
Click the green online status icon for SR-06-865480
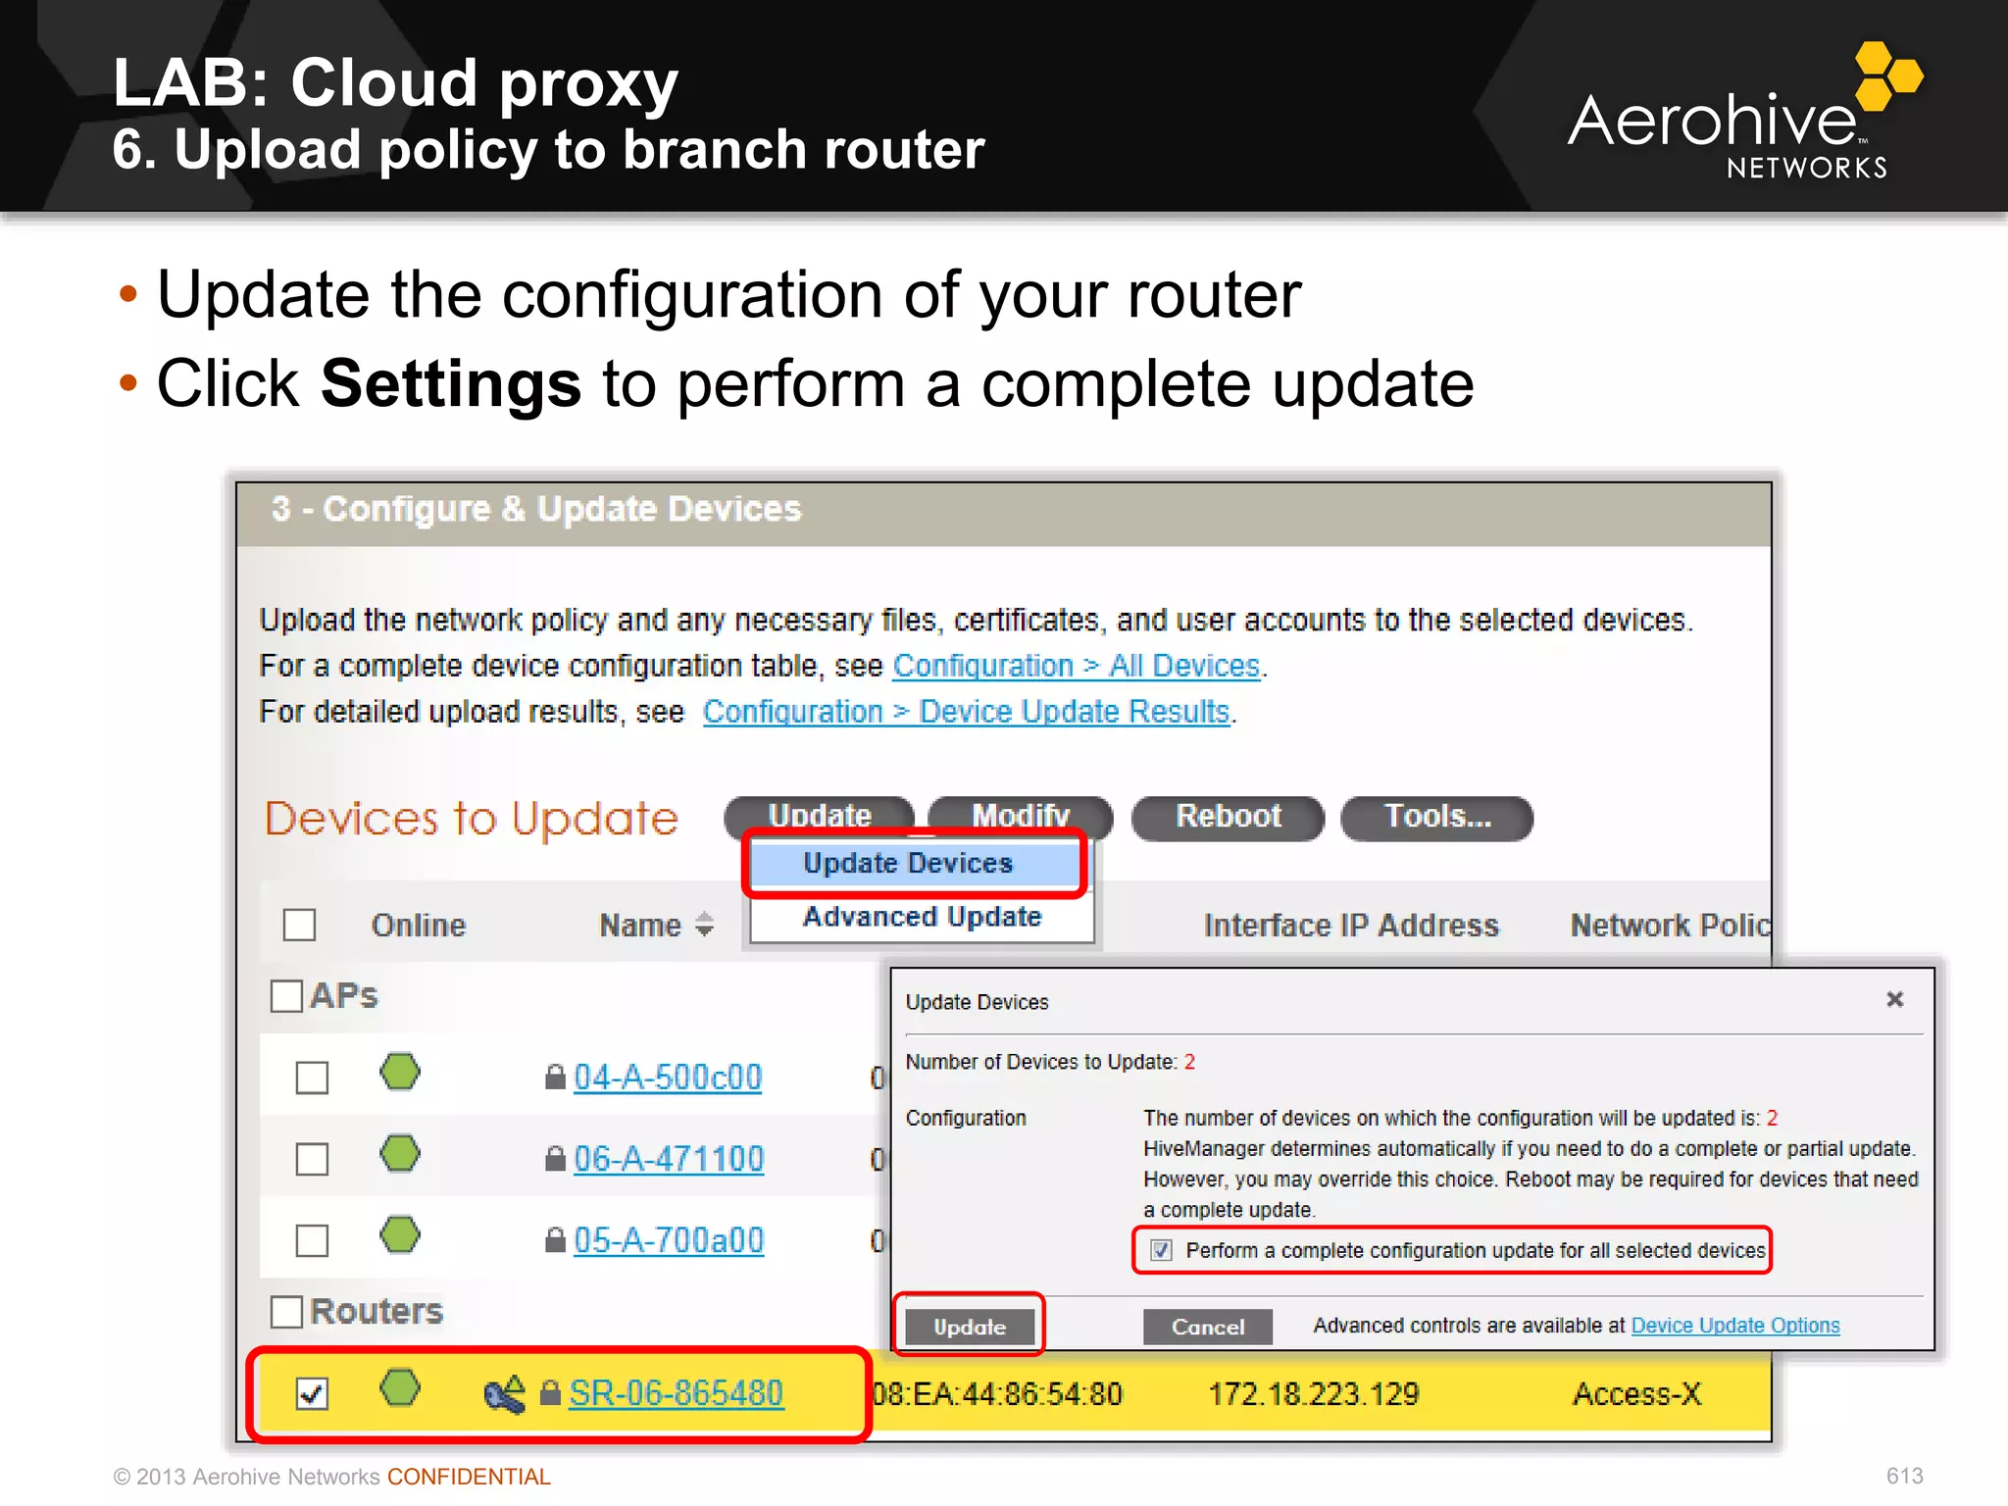(x=400, y=1388)
